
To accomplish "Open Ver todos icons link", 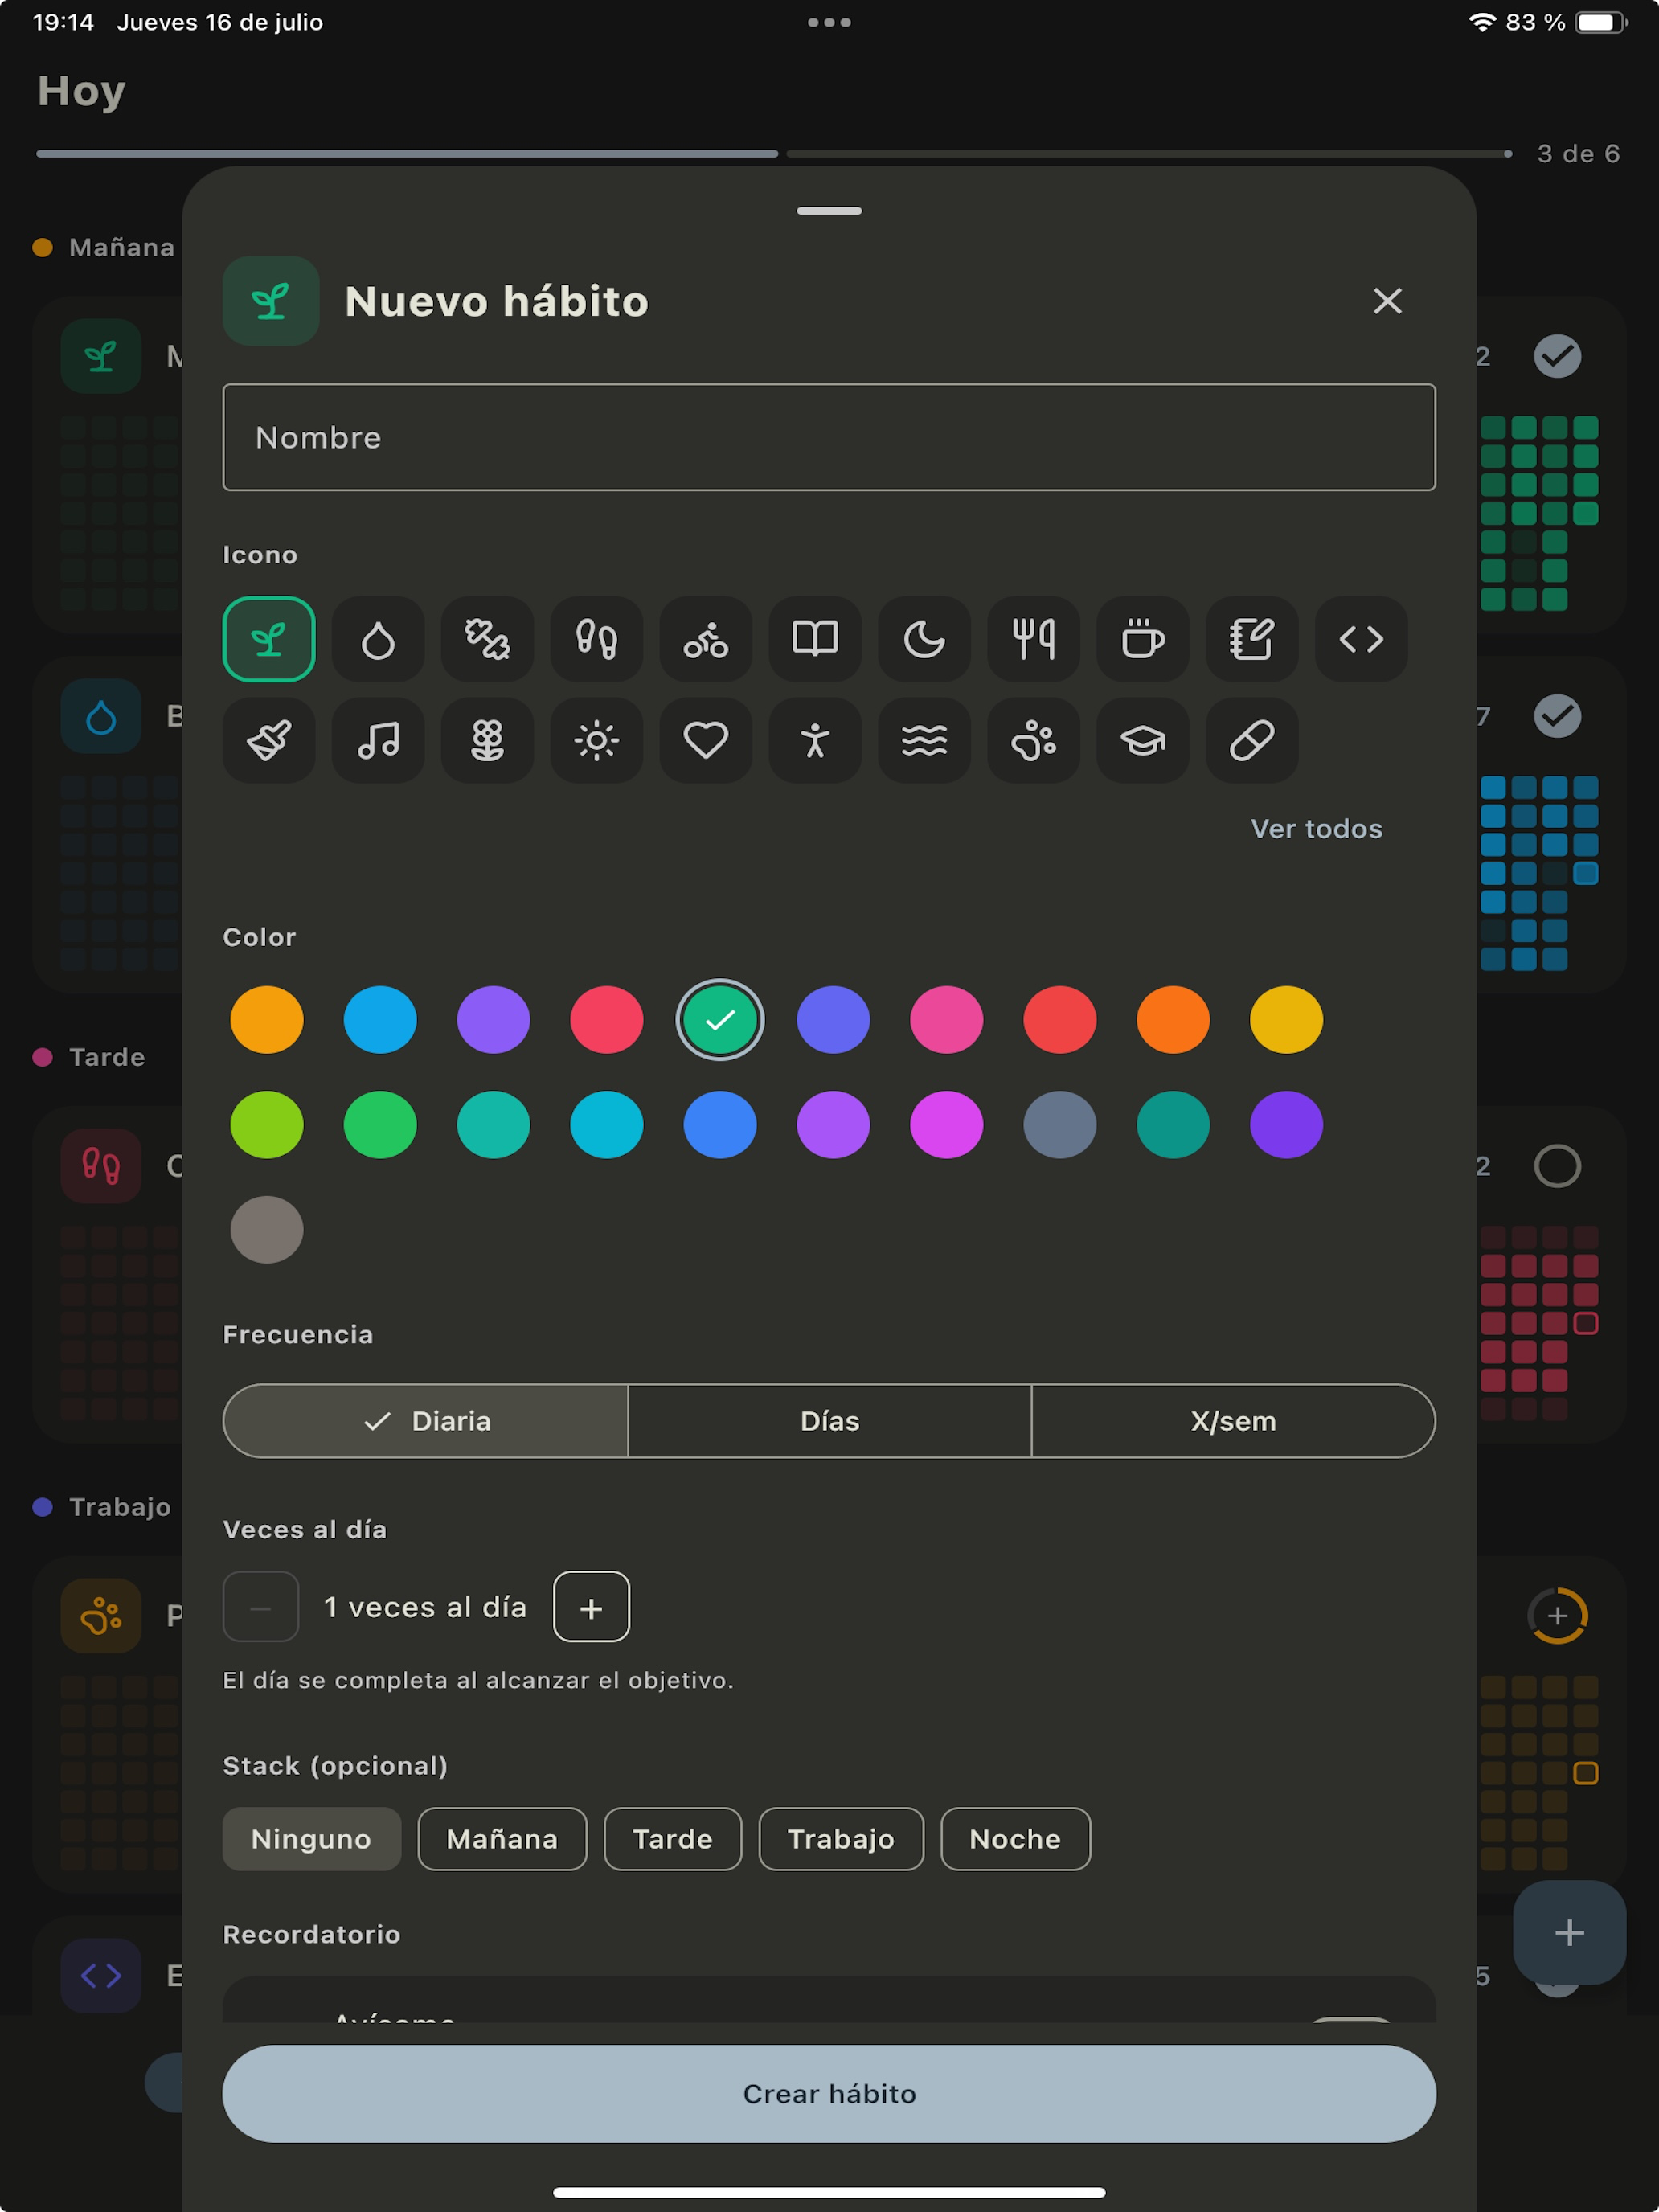I will click(x=1316, y=829).
